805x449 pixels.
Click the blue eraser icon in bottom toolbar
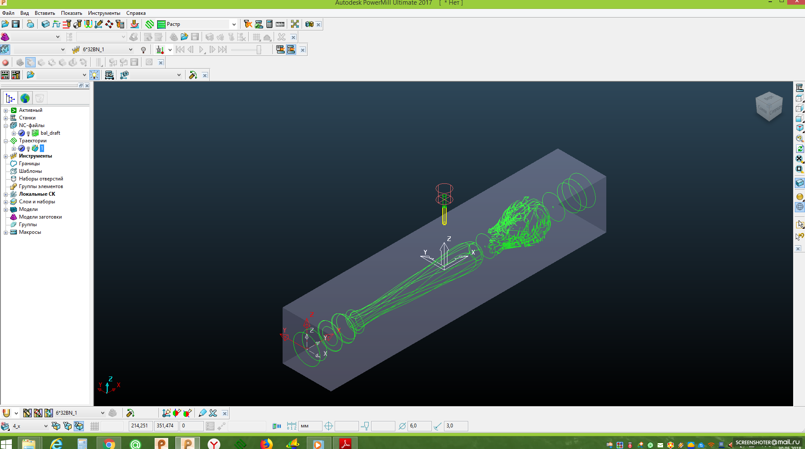203,413
